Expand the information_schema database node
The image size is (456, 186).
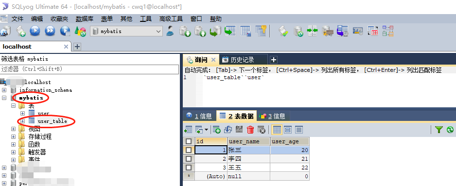[x=4, y=90]
